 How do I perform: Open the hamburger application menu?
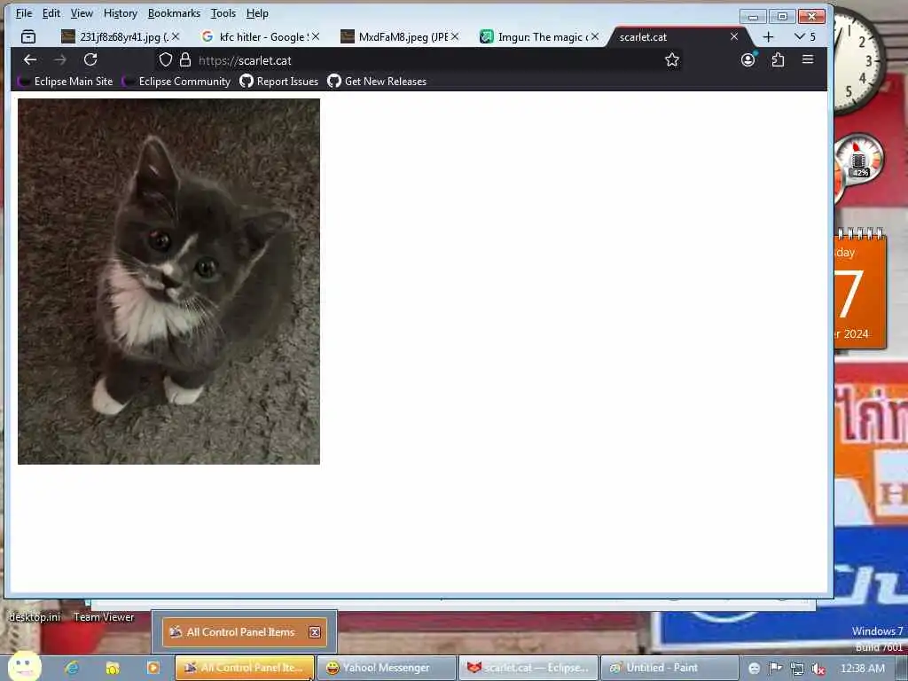pyautogui.click(x=808, y=59)
